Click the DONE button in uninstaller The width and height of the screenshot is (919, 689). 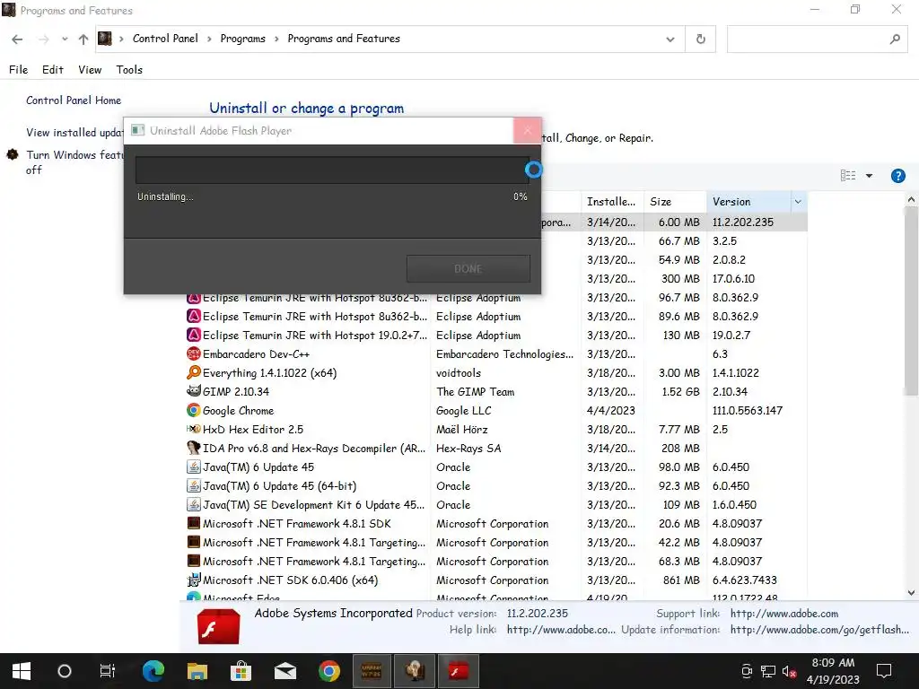(x=468, y=269)
